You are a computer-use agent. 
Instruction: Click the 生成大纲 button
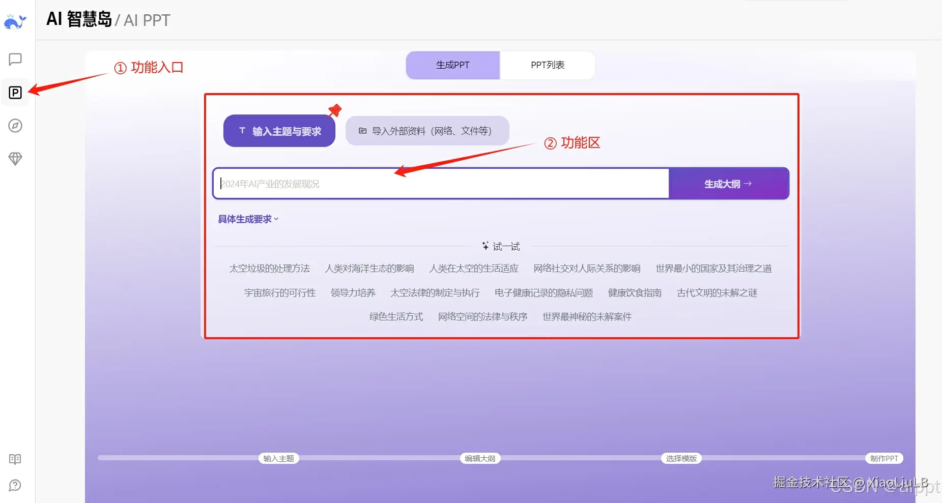728,184
